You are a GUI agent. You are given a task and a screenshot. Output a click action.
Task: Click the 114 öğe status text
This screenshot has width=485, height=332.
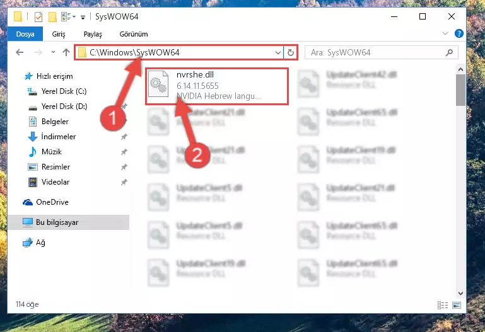pyautogui.click(x=27, y=304)
